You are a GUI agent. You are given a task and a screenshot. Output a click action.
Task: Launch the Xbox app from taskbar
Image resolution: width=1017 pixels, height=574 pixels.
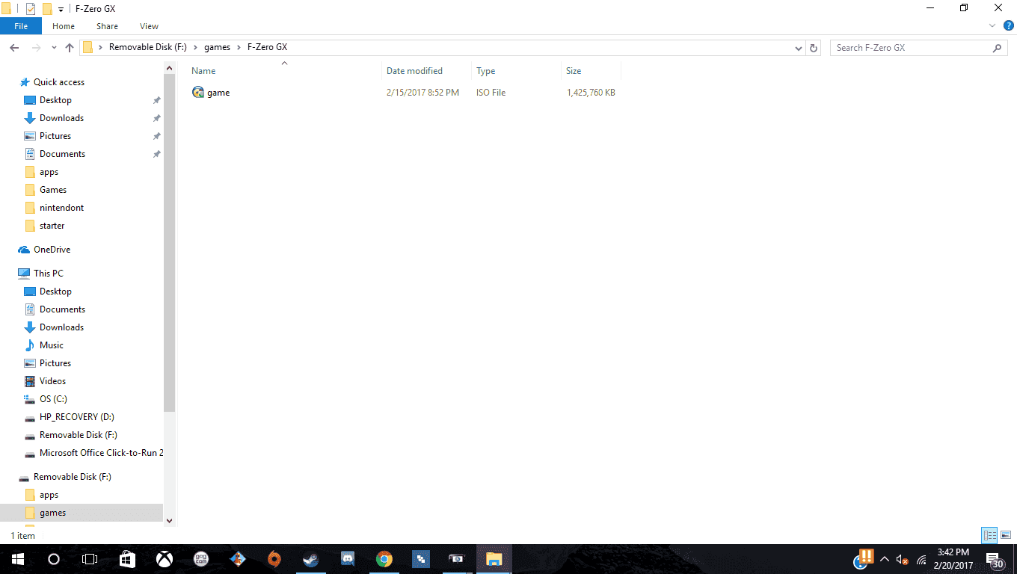coord(164,559)
